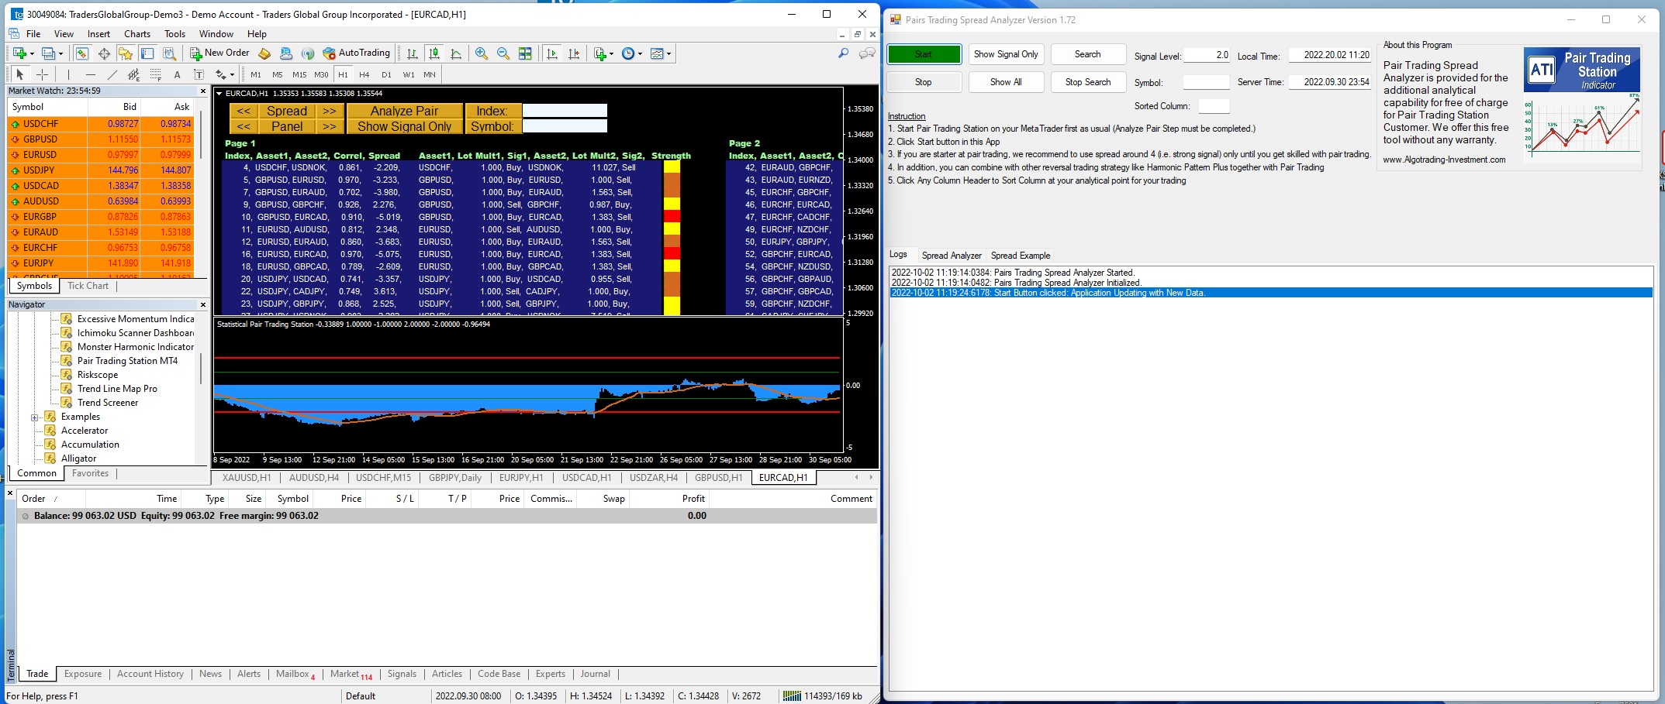The width and height of the screenshot is (1665, 704).
Task: Select the horizontal line drawing tool
Action: tap(91, 74)
